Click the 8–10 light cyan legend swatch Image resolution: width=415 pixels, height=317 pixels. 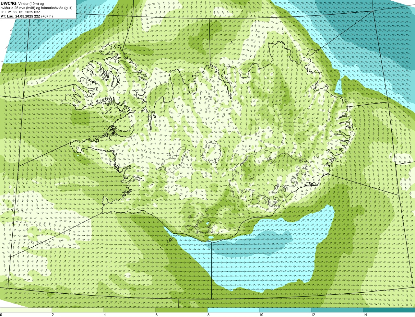pos(233,310)
